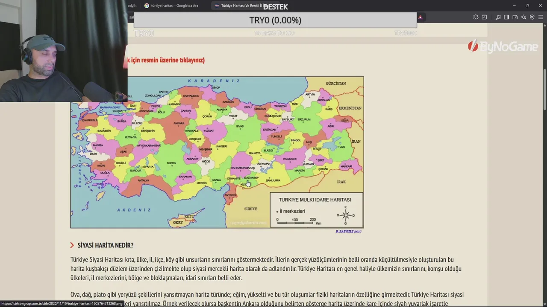Toggle the browser sidebar panel icon
The height and width of the screenshot is (307, 547).
(506, 17)
